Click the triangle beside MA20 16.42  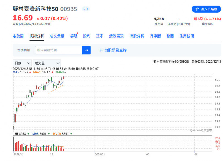click(52, 72)
